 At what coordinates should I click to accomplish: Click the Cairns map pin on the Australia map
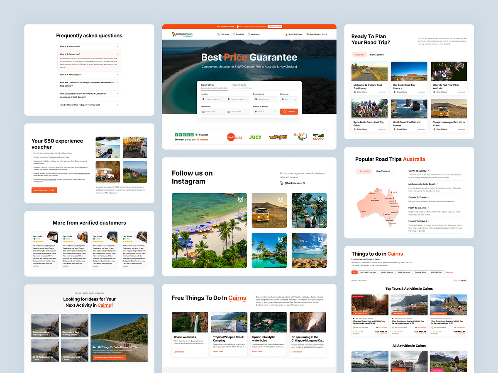click(392, 192)
